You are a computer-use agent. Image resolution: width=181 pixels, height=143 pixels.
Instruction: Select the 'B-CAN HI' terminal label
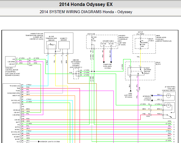click(x=104, y=45)
